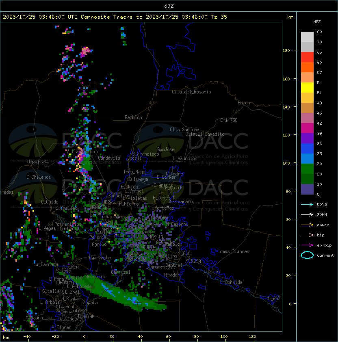The height and width of the screenshot is (342, 338).
Task: Click the '80' label on dBZ scale
Action: pyautogui.click(x=319, y=32)
